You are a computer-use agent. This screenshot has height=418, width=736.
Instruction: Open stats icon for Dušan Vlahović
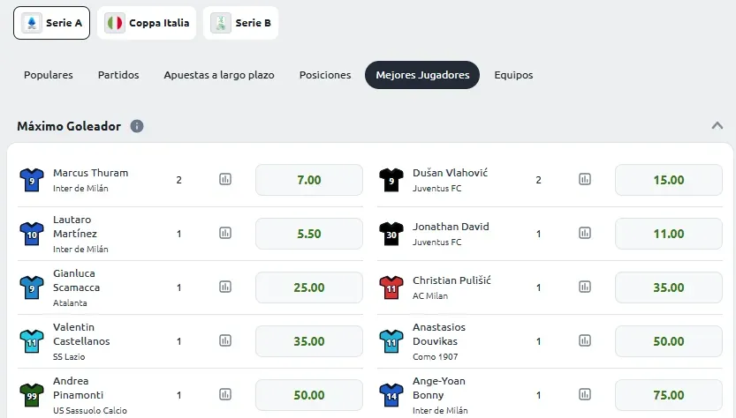point(585,179)
